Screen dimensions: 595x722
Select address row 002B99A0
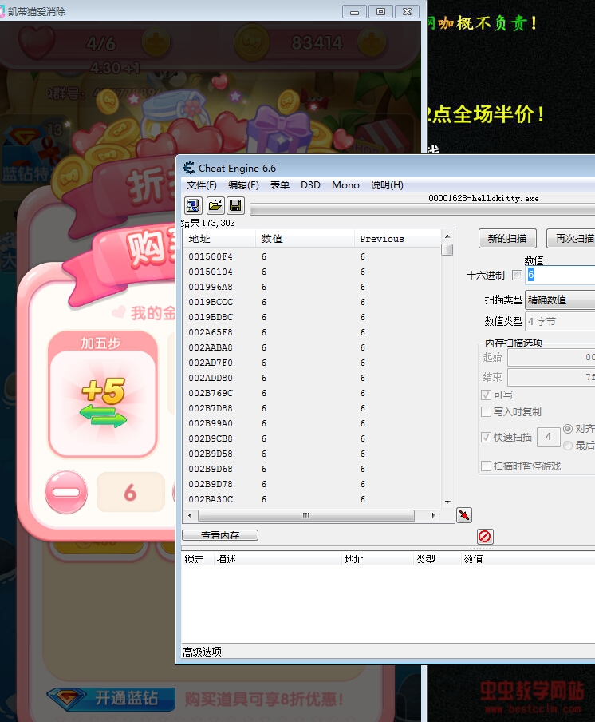[312, 423]
